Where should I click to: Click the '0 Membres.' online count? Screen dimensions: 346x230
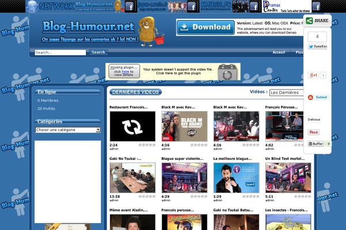(48, 101)
